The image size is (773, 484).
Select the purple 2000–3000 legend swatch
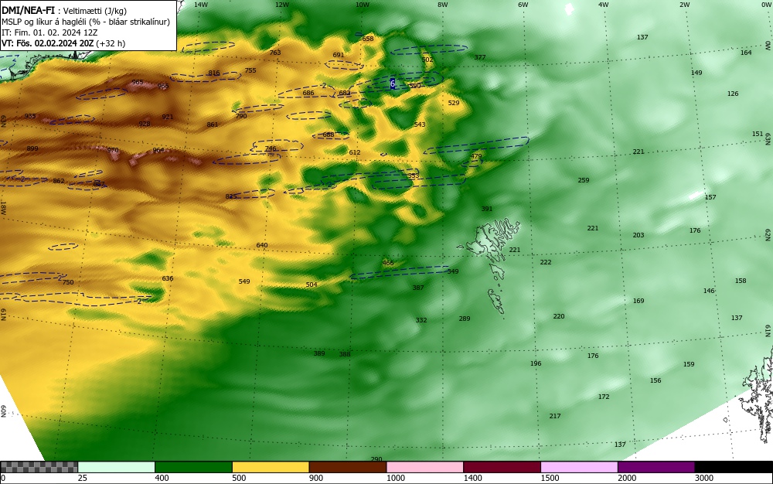pos(656,467)
